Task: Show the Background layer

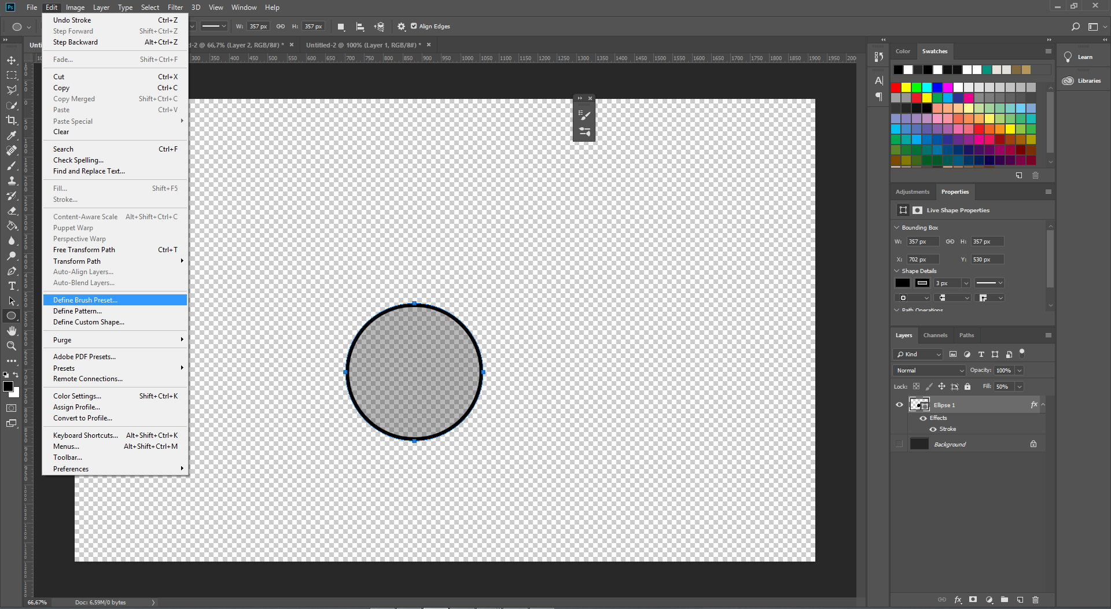Action: [x=899, y=444]
